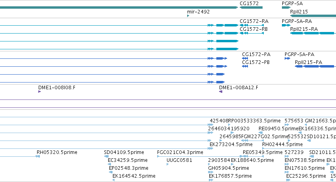Image resolution: width=336 pixels, height=182 pixels.
Task: Click the CG1572 gene label
Action: (249, 4)
